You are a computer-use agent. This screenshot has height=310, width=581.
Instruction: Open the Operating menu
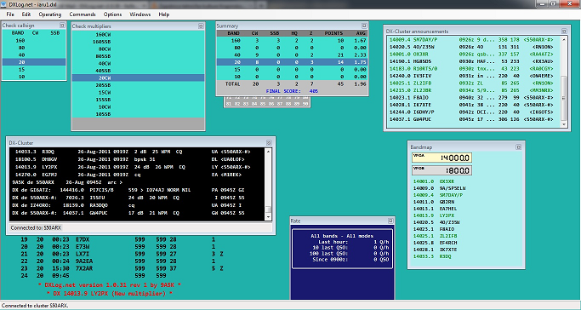(50, 14)
